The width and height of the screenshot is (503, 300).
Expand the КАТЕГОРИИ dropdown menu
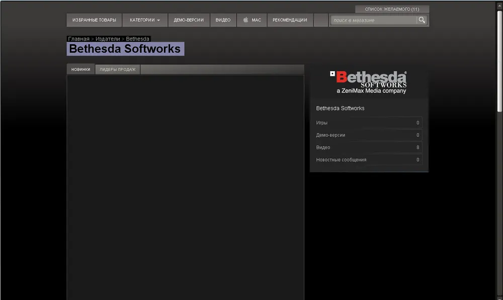(x=144, y=20)
